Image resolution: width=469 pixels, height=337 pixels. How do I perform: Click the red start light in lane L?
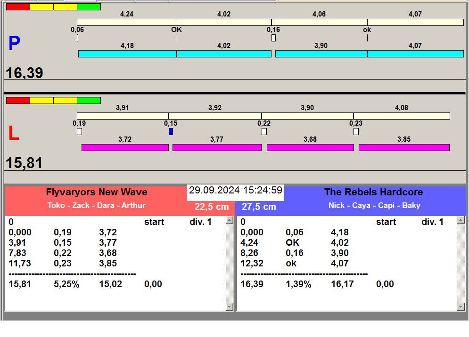pyautogui.click(x=18, y=100)
